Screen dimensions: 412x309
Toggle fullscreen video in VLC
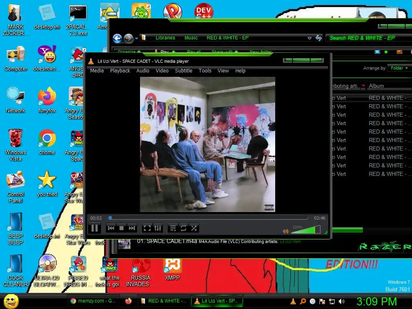point(147,228)
